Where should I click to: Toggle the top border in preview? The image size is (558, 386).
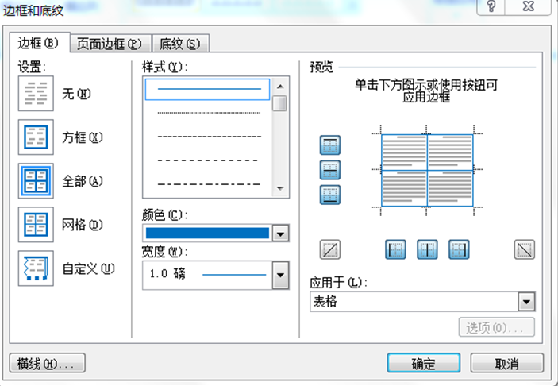[x=329, y=145]
